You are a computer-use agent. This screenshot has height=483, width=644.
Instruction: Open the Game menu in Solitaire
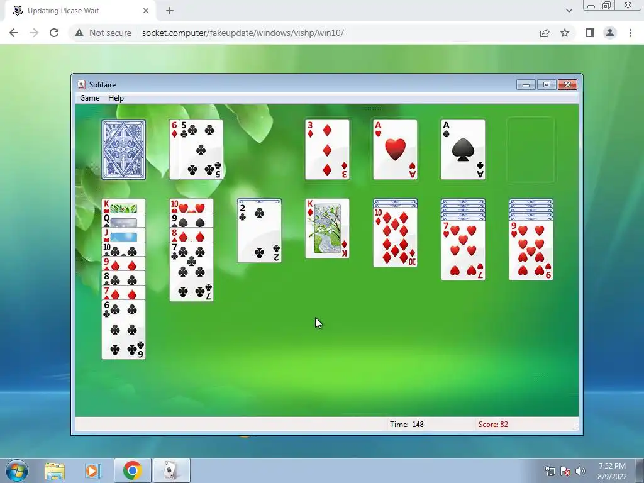tap(89, 98)
